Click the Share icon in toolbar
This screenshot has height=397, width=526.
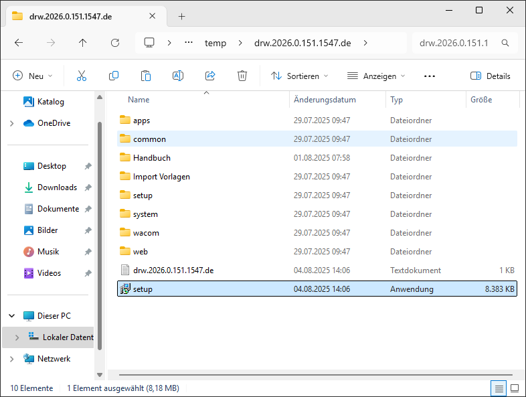pyautogui.click(x=210, y=76)
